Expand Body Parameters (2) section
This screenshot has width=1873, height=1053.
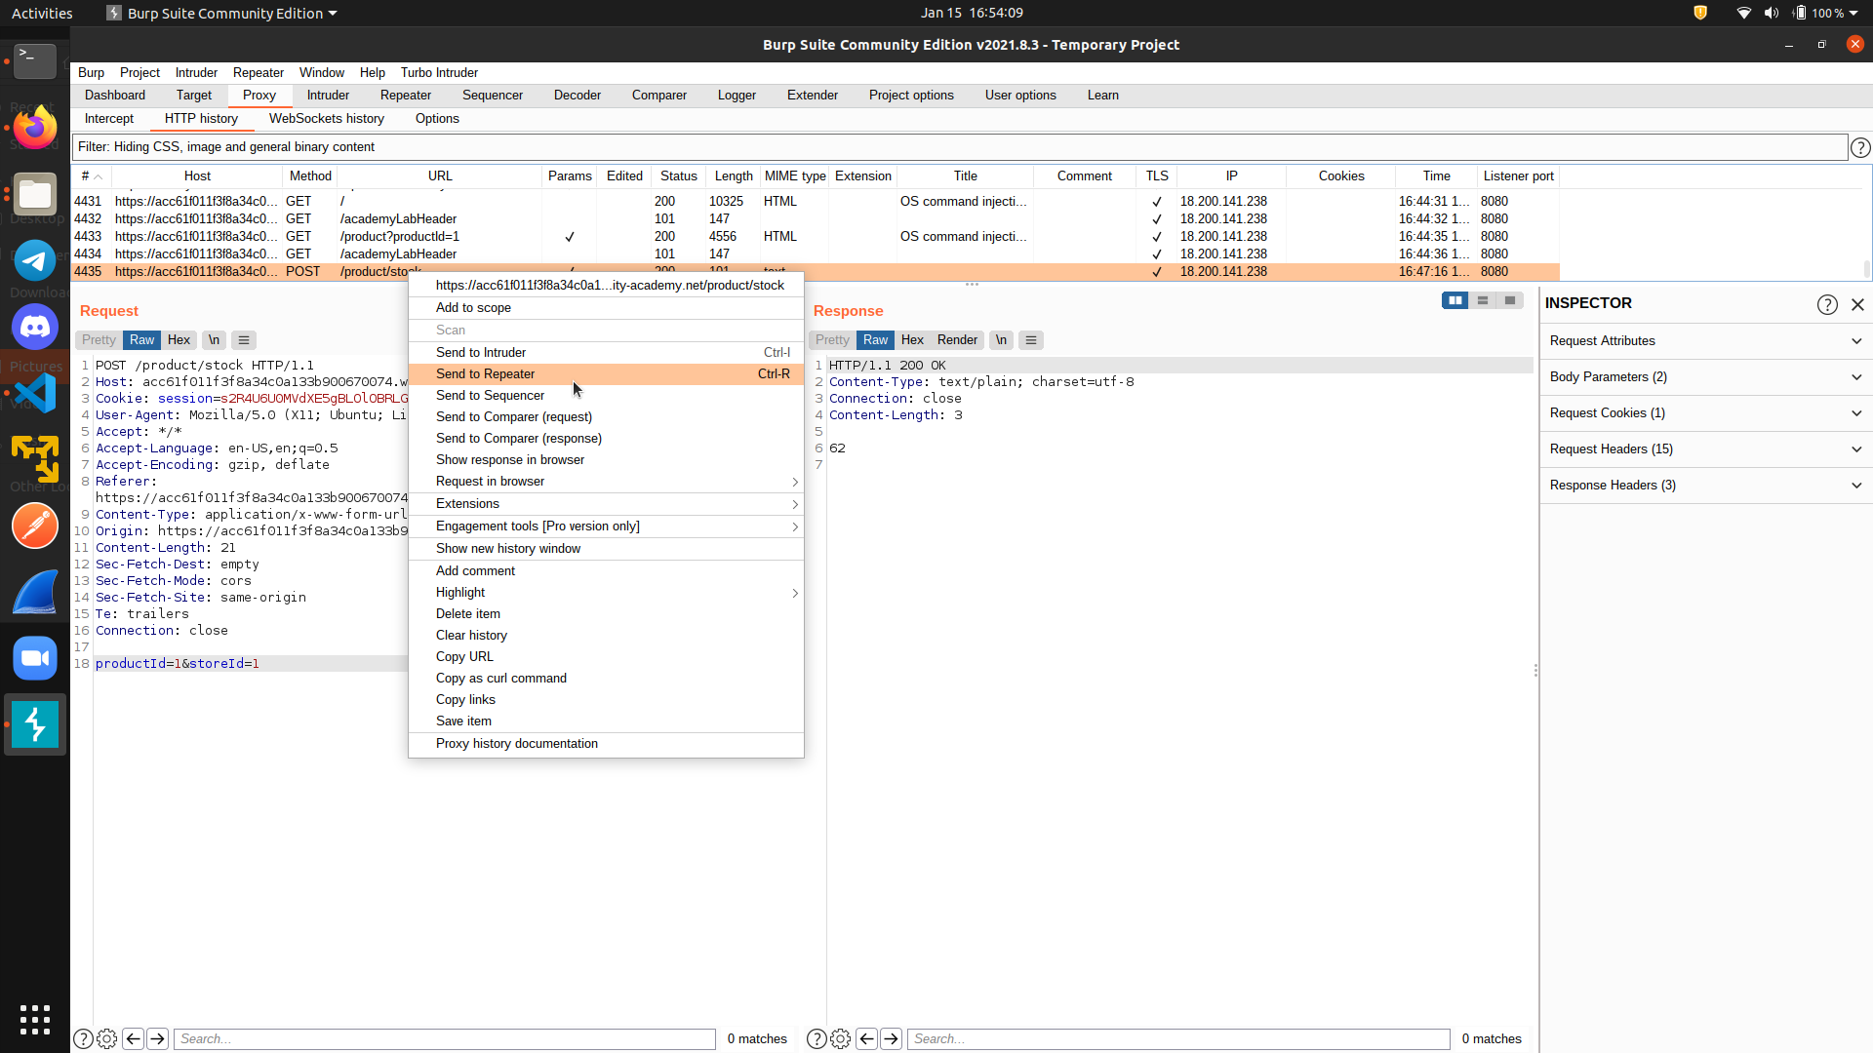tap(1706, 377)
